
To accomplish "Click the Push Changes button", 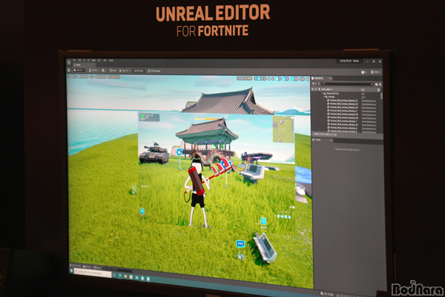I will coord(154,71).
